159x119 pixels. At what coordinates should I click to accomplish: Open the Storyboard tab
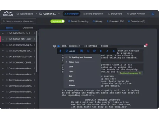115,14
